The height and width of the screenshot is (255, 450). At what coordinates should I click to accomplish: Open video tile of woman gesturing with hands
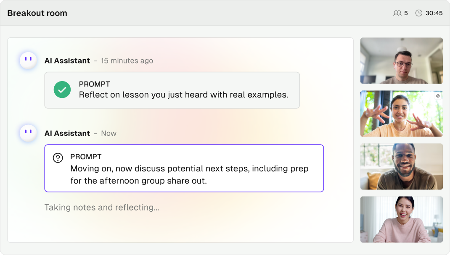401,113
